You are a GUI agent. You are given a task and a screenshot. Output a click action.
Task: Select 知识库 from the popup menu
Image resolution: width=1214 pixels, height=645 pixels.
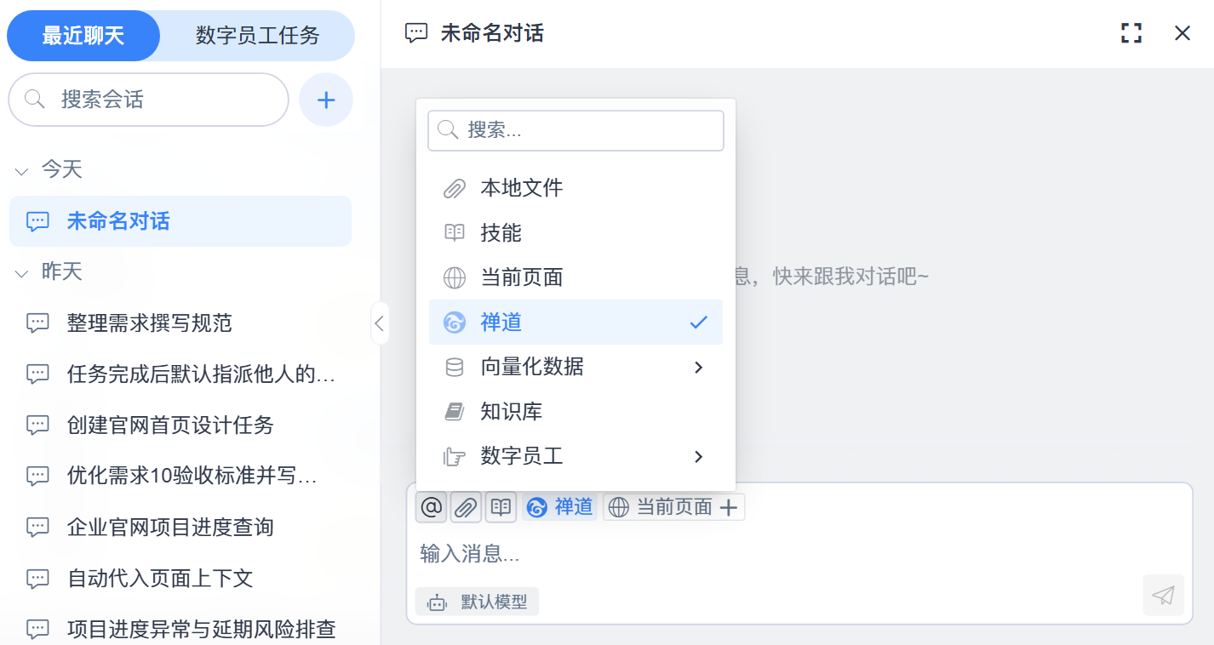576,412
